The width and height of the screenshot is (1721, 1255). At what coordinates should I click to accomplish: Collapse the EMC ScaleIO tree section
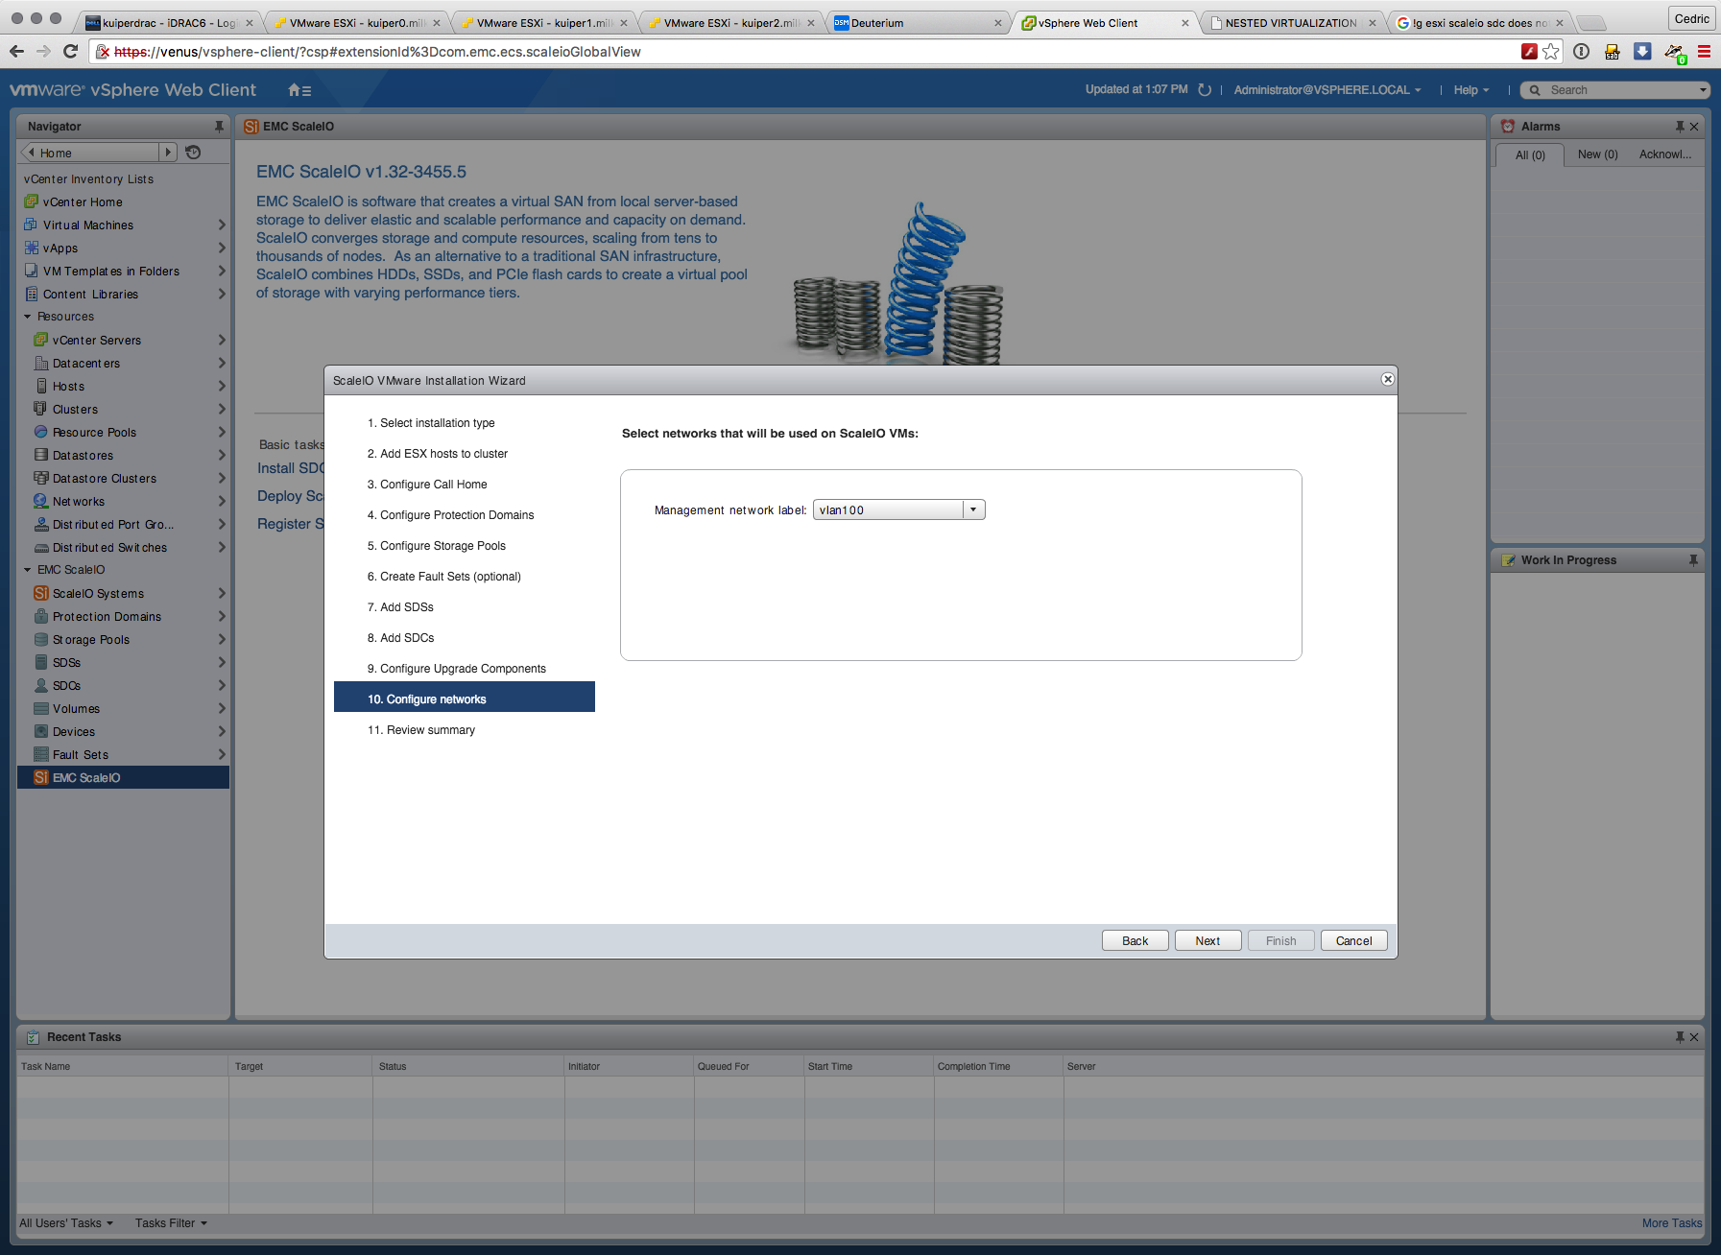tap(28, 570)
